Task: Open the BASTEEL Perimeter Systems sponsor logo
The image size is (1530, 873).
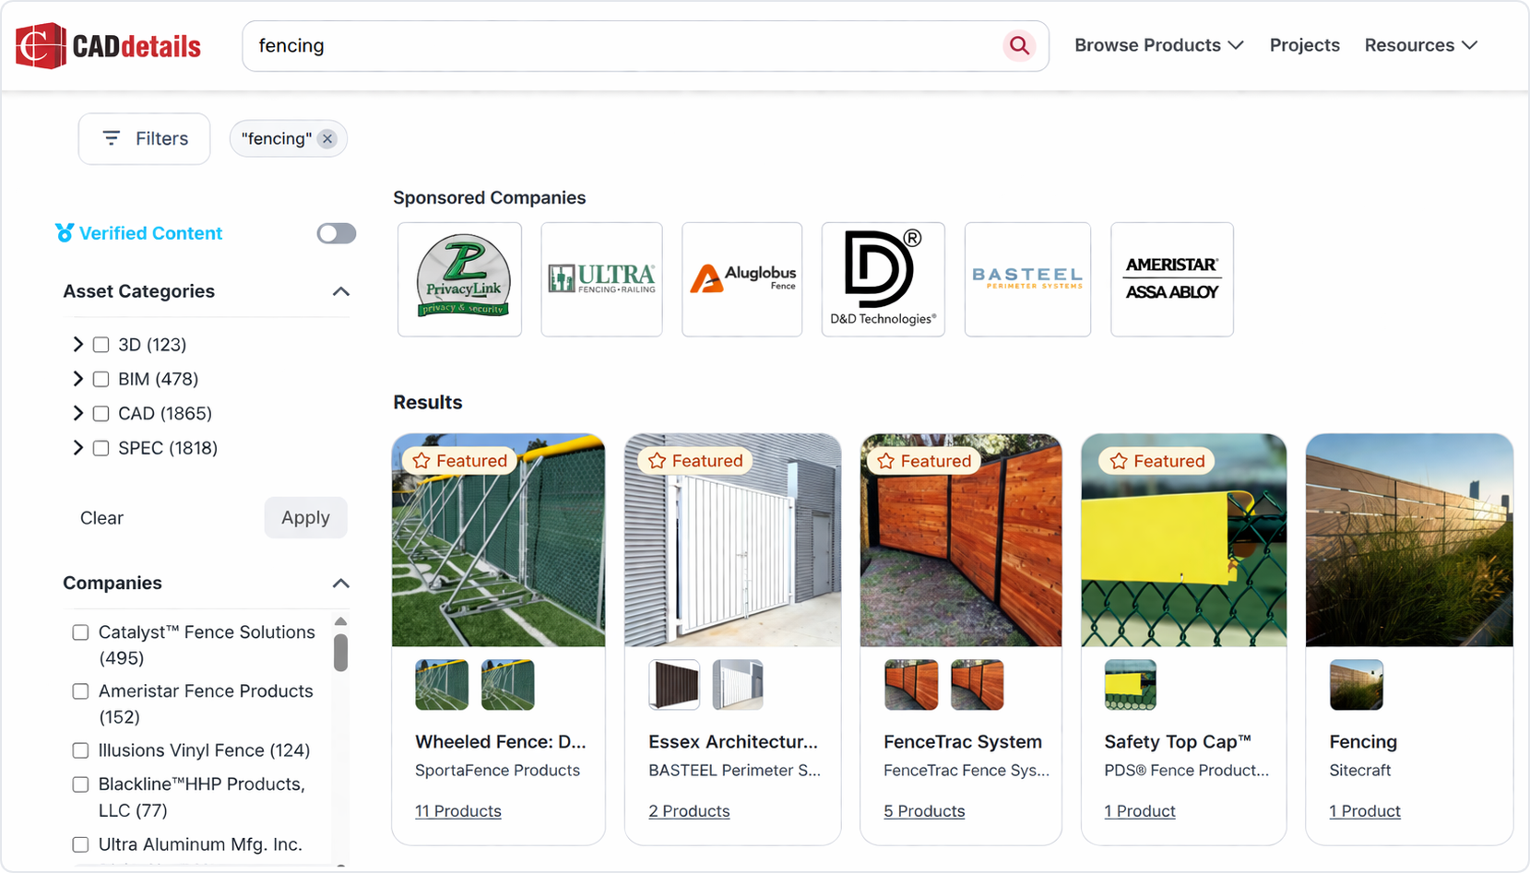Action: (x=1027, y=279)
